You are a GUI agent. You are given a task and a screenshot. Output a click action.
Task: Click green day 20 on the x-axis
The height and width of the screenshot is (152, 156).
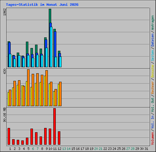tap(96, 149)
